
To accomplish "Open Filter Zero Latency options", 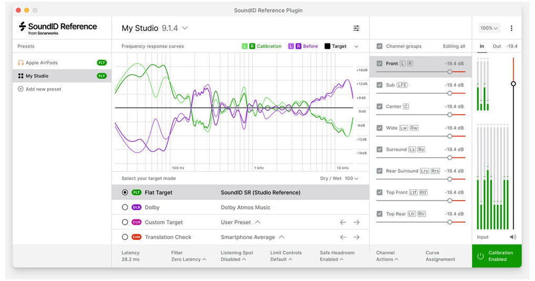I will 188,256.
